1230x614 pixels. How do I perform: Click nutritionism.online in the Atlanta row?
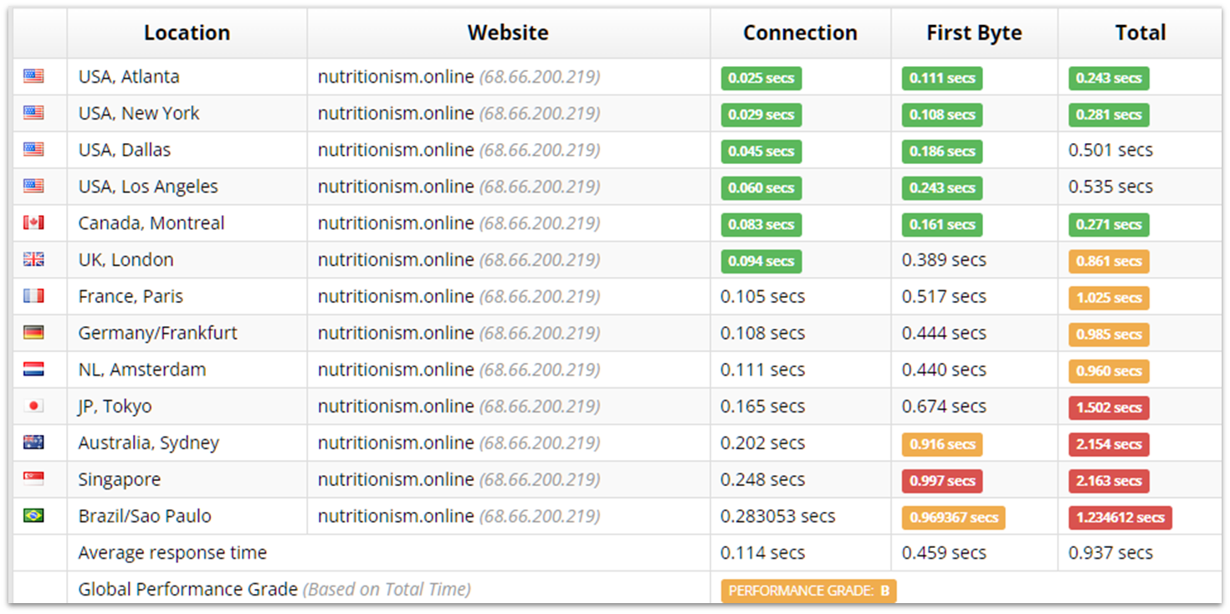396,77
